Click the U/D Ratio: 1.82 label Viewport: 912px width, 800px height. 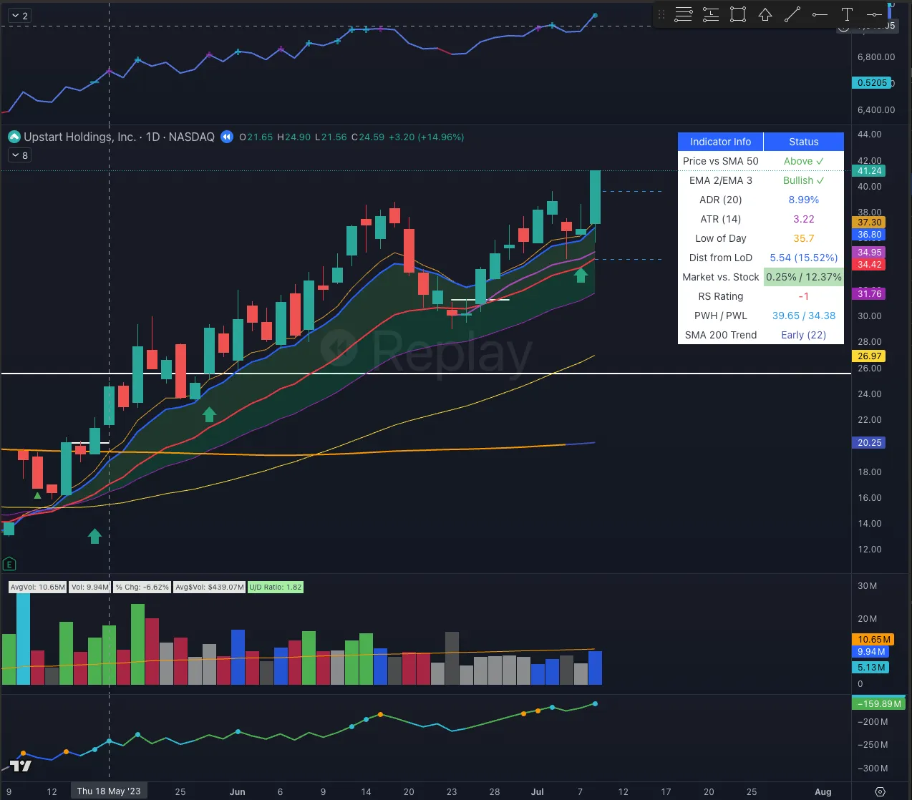(x=276, y=587)
